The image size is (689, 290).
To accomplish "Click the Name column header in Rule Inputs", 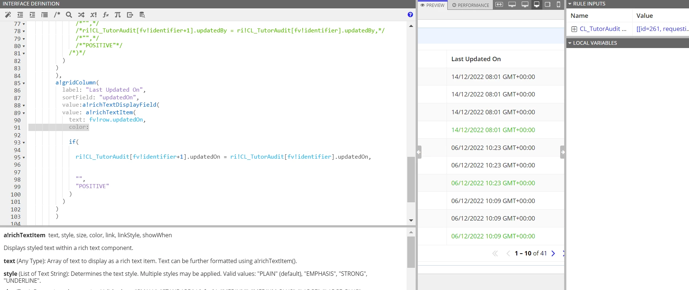I will click(579, 16).
